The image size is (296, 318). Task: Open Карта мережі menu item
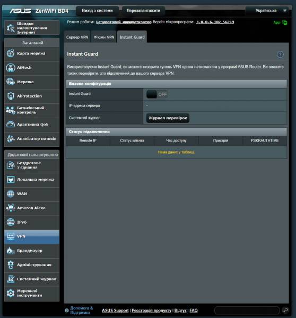pyautogui.click(x=32, y=54)
